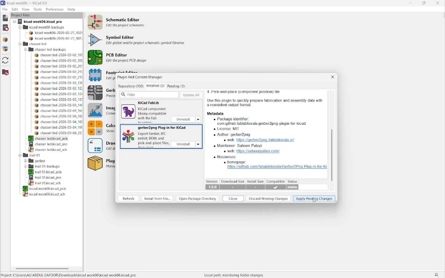Click the Open Project toolbar icon
The image size is (445, 278).
[5, 28]
